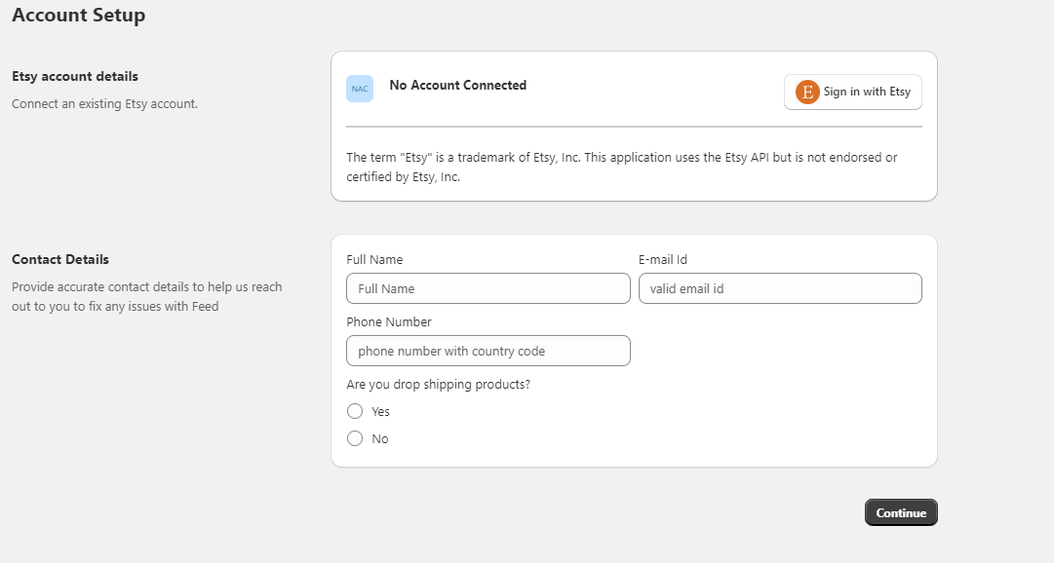Click the 'Phone Number' field label
This screenshot has width=1054, height=563.
click(x=388, y=321)
